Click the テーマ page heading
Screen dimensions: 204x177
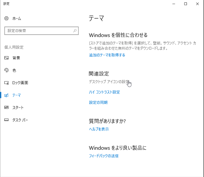[x=96, y=18]
